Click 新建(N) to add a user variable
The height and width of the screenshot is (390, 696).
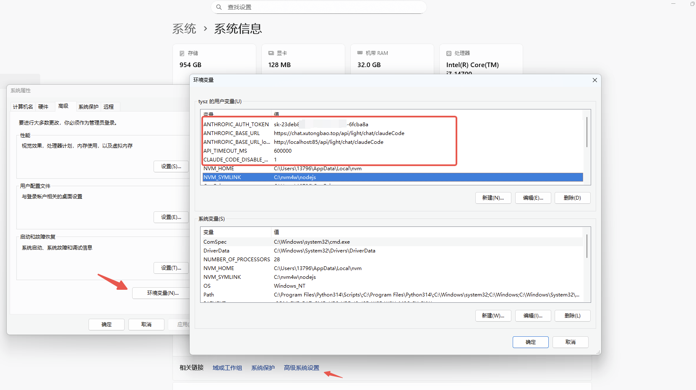(x=493, y=198)
